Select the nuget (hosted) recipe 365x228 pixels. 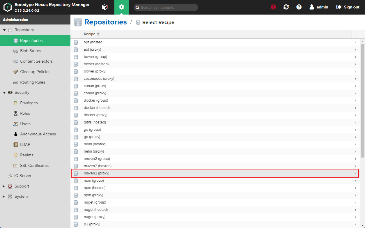point(215,210)
